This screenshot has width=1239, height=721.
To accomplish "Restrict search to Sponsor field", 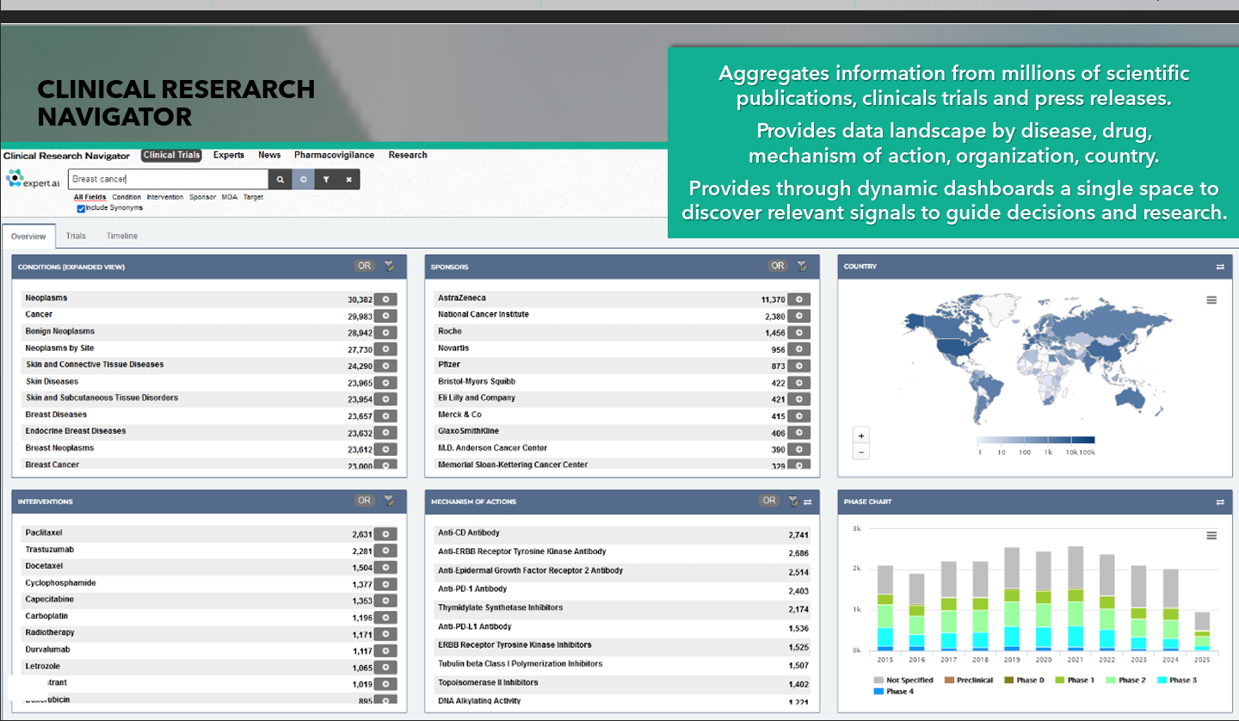I will coord(203,197).
